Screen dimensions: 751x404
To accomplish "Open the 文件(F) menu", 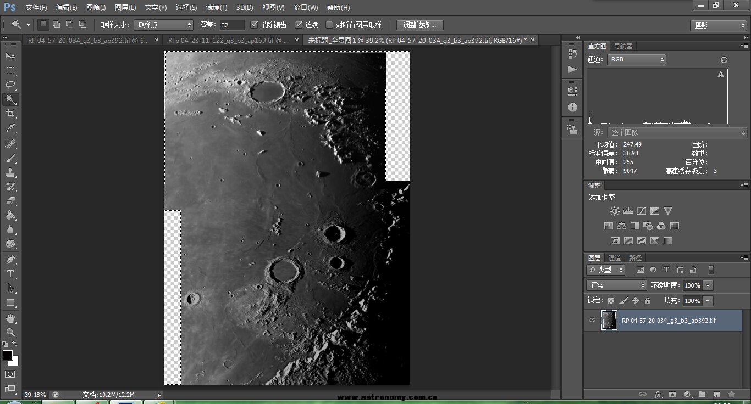I will tap(36, 8).
